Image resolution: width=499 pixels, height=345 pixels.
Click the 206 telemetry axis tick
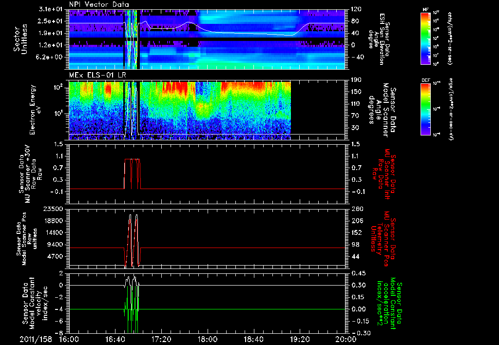coord(356,221)
